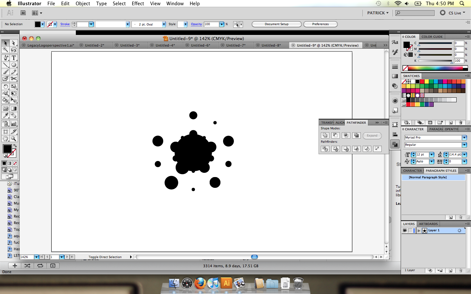Activate the Type tool
The width and height of the screenshot is (471, 294).
[13, 57]
